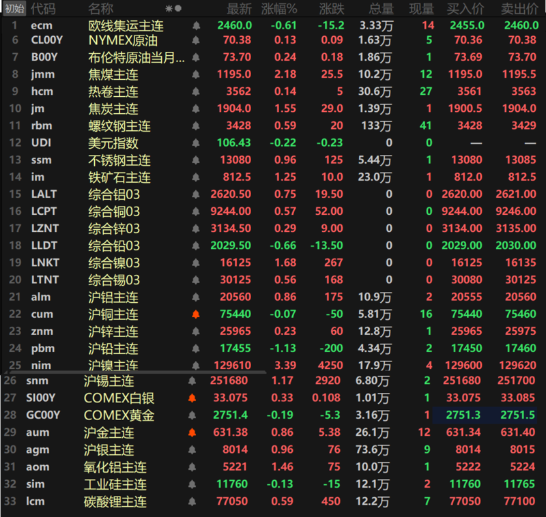Select the 沪镍主连 name cell
The image size is (546, 517).
[x=113, y=366]
